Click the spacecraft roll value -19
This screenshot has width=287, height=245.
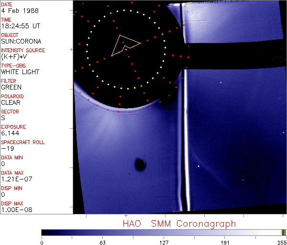(x=7, y=148)
